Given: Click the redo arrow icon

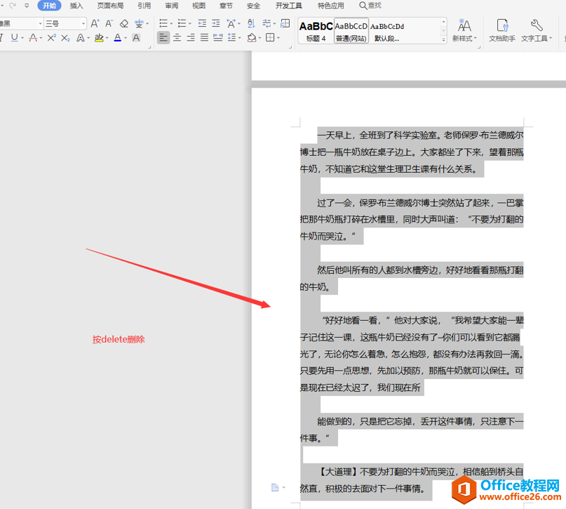Looking at the screenshot, I should tap(13, 6).
